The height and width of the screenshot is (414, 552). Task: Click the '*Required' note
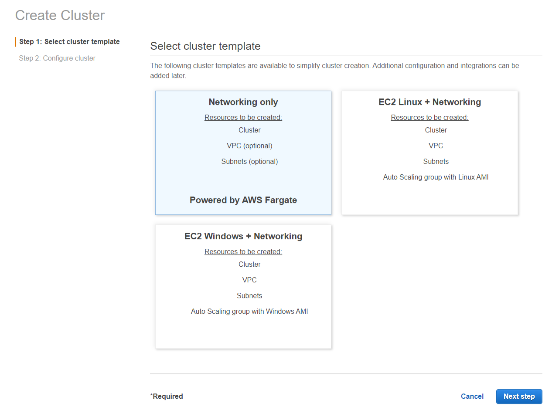pyautogui.click(x=167, y=397)
